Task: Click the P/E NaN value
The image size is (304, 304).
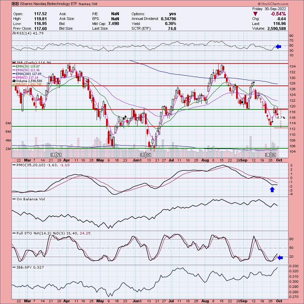Action: (x=115, y=14)
